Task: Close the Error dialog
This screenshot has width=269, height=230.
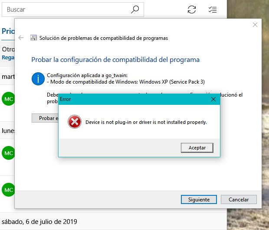Action: (x=213, y=99)
